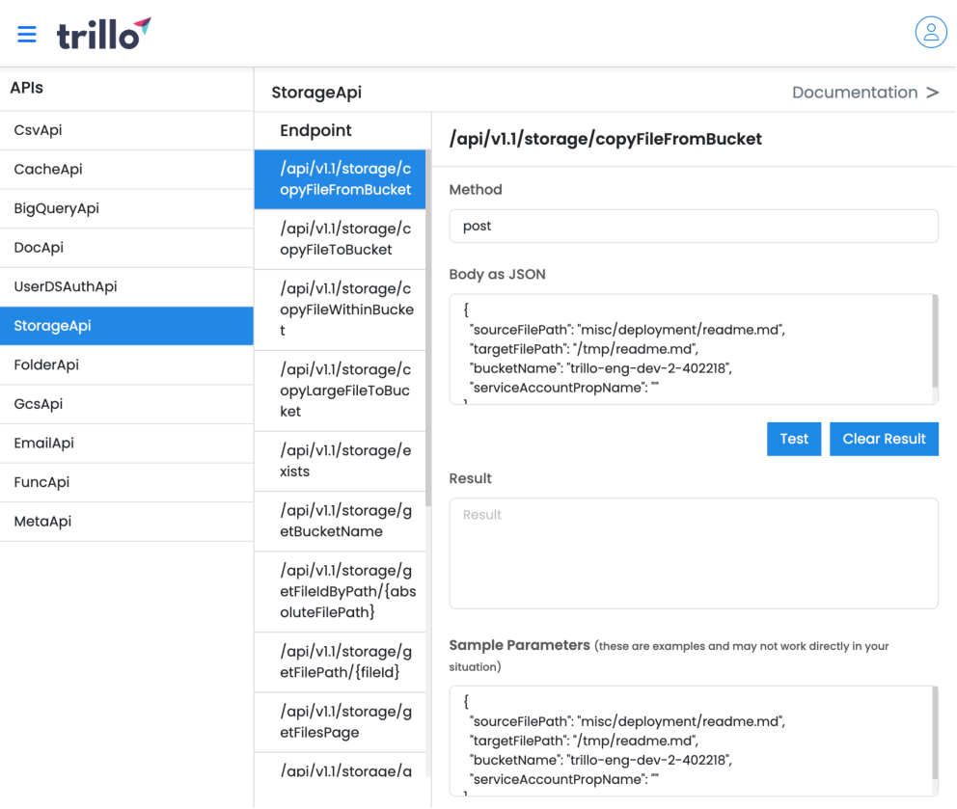Screen dimensions: 957x809
Task: Select UserDSAuthApi entry
Action: click(127, 286)
